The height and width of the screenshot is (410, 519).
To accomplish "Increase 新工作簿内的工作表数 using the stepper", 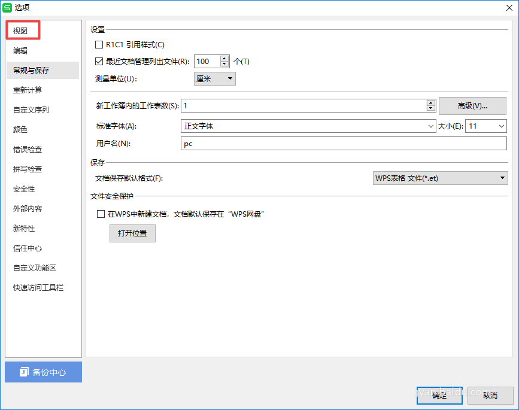I will (430, 103).
